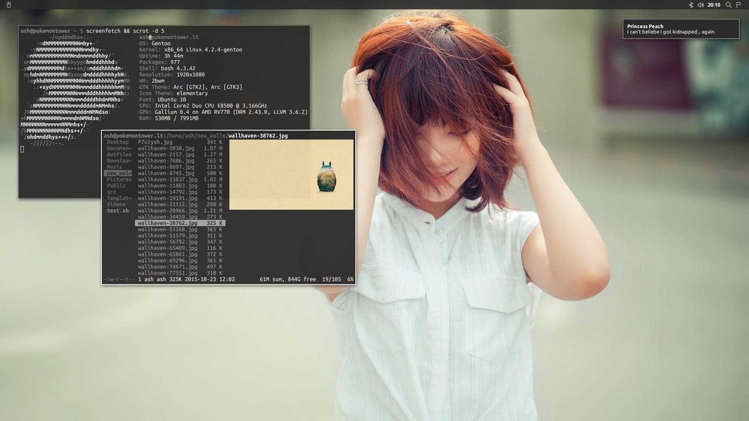Select the dotfiles directory entry
The height and width of the screenshot is (421, 749).
point(119,155)
